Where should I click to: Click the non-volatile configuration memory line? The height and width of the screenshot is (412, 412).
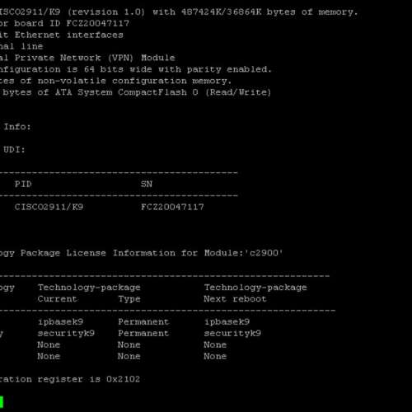point(115,81)
